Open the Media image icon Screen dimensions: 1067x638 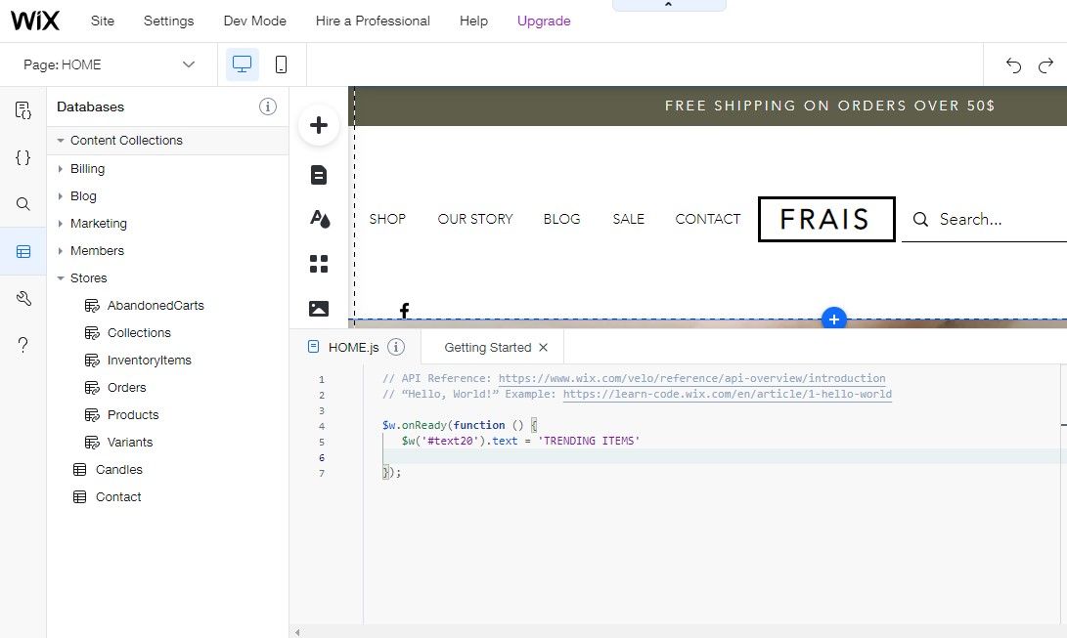coord(319,309)
